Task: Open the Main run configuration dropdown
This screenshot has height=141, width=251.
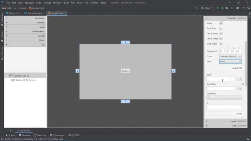Action: coord(207,8)
